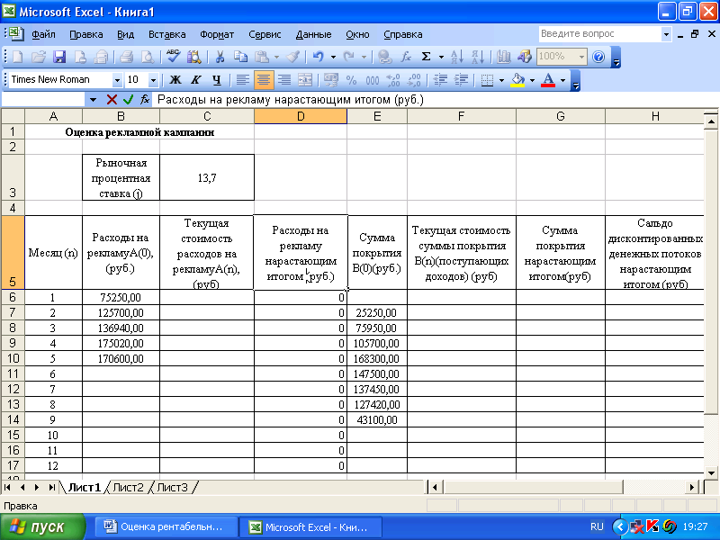This screenshot has width=720, height=540.
Task: Cancel formula entry with red X
Action: pos(111,99)
